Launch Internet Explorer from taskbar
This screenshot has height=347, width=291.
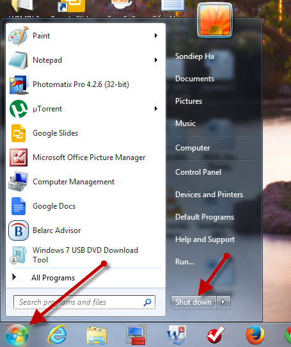[57, 334]
